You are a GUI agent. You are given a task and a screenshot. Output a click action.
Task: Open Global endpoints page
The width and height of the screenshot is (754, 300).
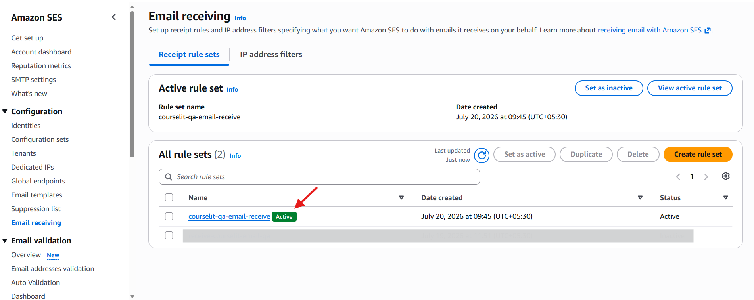38,181
